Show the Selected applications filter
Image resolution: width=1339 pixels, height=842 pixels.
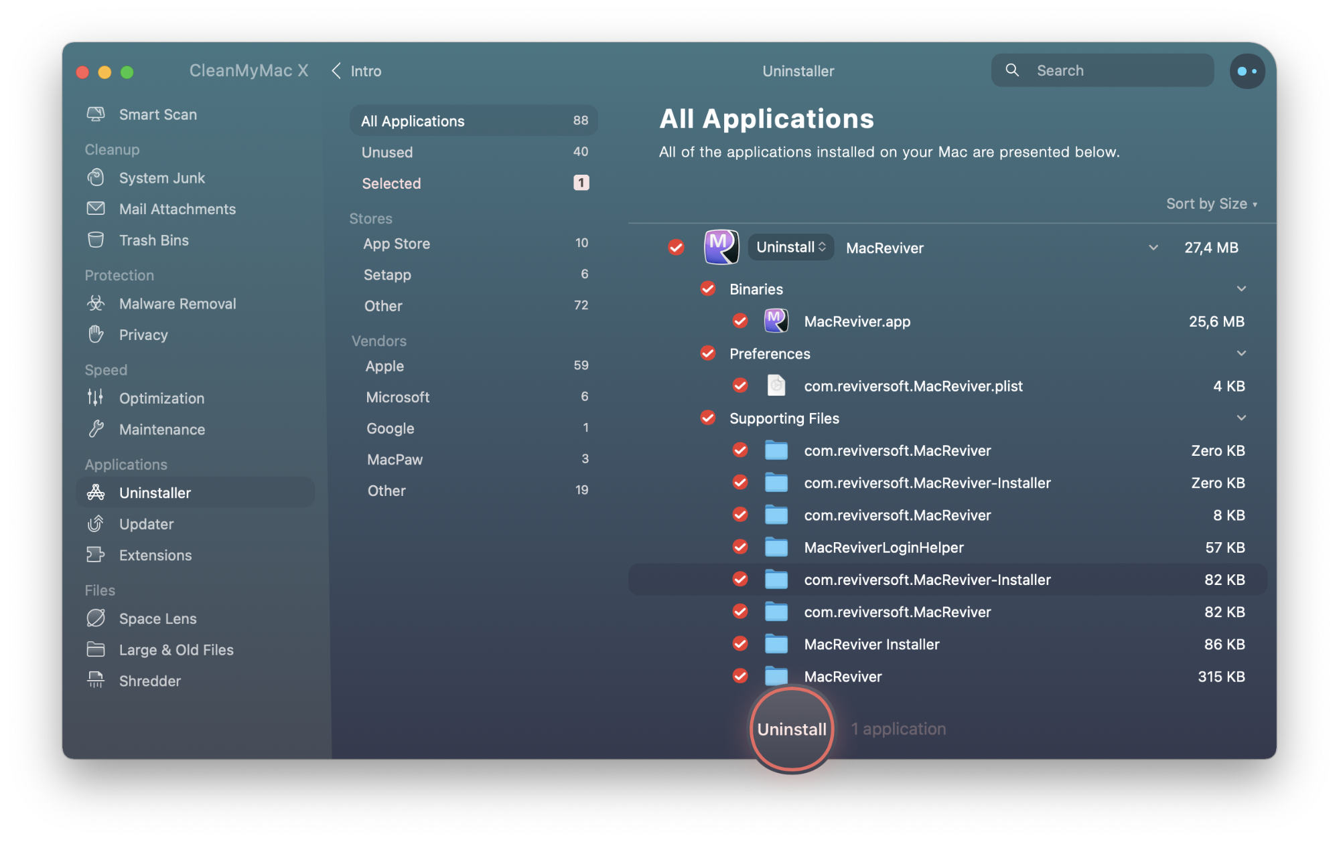474,183
